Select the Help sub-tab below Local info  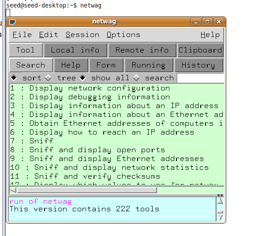pos(71,65)
